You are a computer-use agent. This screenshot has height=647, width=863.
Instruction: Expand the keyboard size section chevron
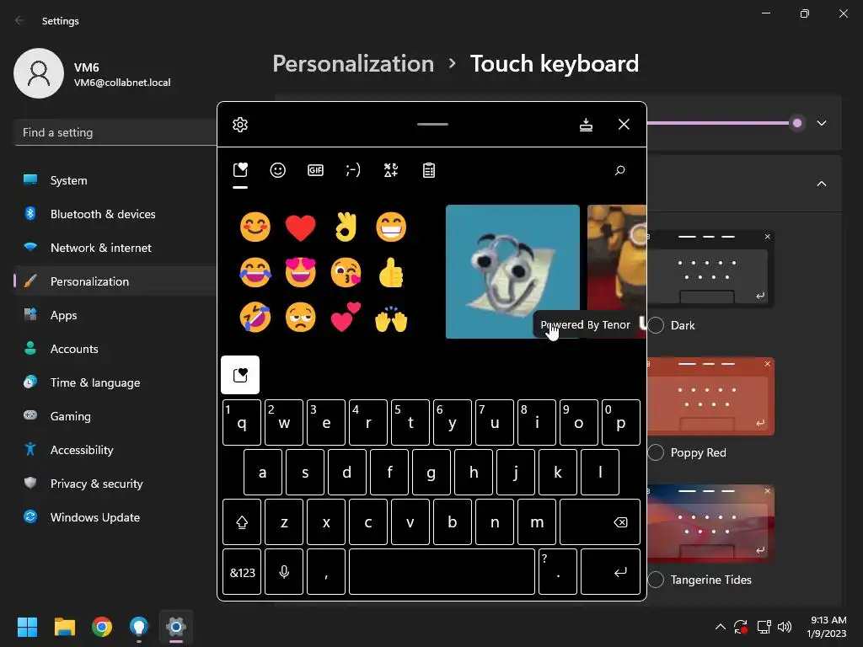(822, 123)
